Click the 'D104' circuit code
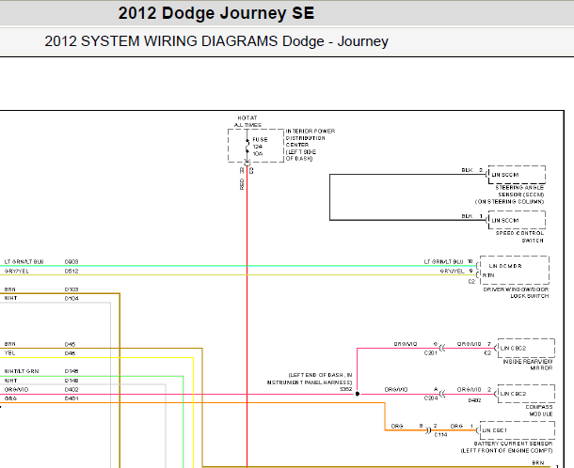Image resolution: width=574 pixels, height=468 pixels. pyautogui.click(x=72, y=298)
